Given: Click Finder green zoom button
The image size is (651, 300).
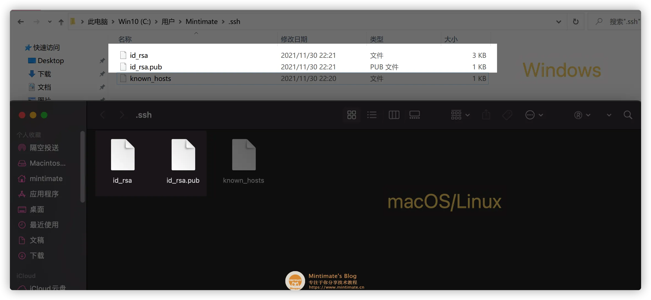Looking at the screenshot, I should [x=44, y=115].
